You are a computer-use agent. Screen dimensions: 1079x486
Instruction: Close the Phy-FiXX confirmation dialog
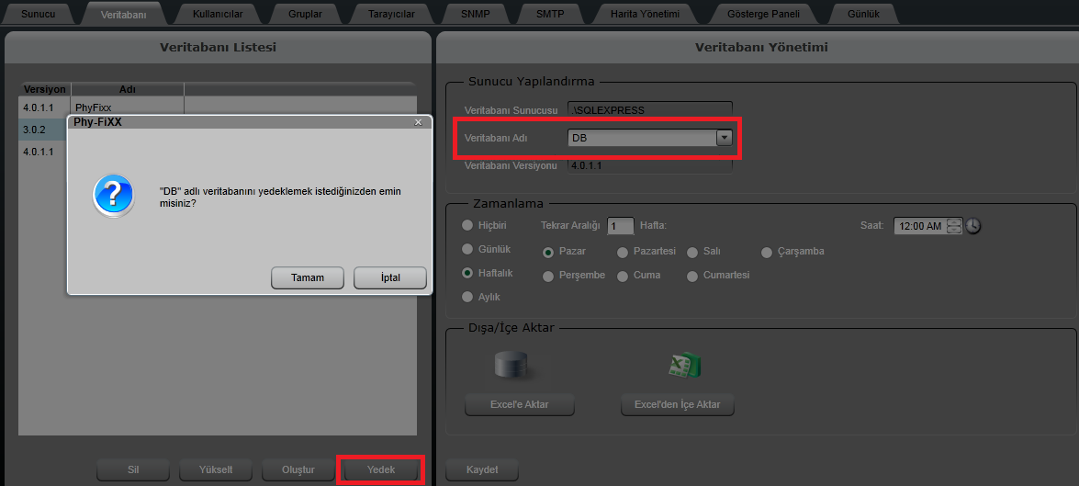click(418, 121)
